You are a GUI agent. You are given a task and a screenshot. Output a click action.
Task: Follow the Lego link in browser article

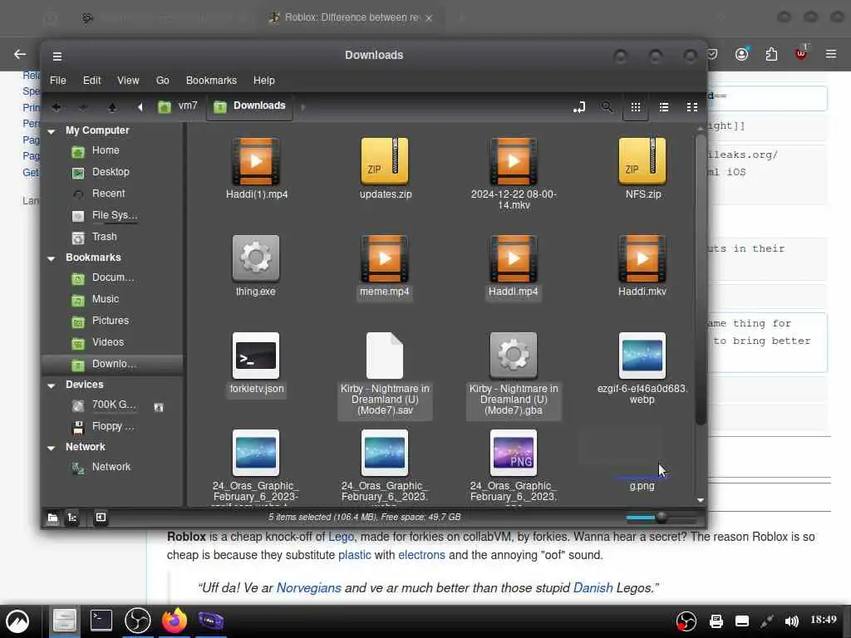[341, 537]
